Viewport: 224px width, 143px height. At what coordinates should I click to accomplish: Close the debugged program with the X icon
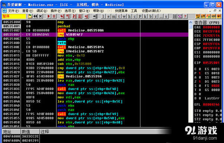40,16
